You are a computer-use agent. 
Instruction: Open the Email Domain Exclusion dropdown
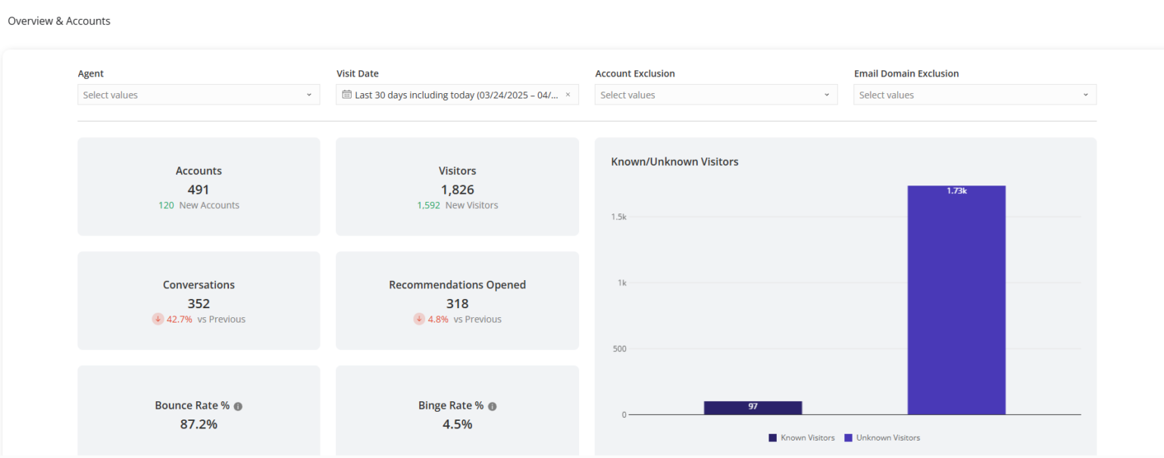pos(975,94)
